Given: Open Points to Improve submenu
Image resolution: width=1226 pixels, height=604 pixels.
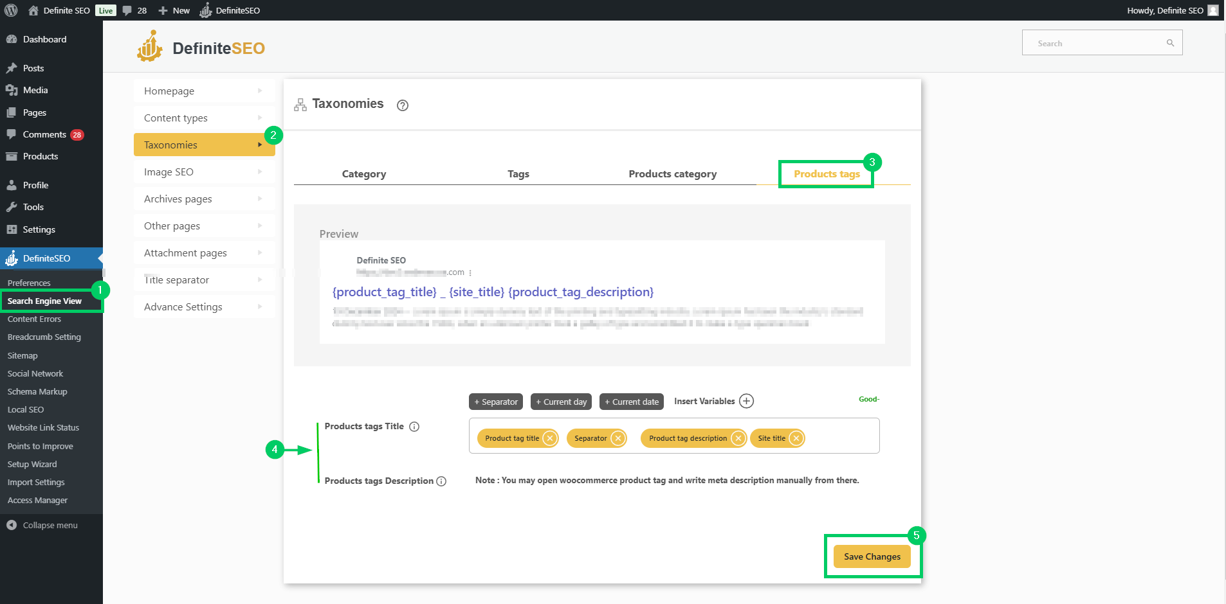Looking at the screenshot, I should (x=41, y=446).
